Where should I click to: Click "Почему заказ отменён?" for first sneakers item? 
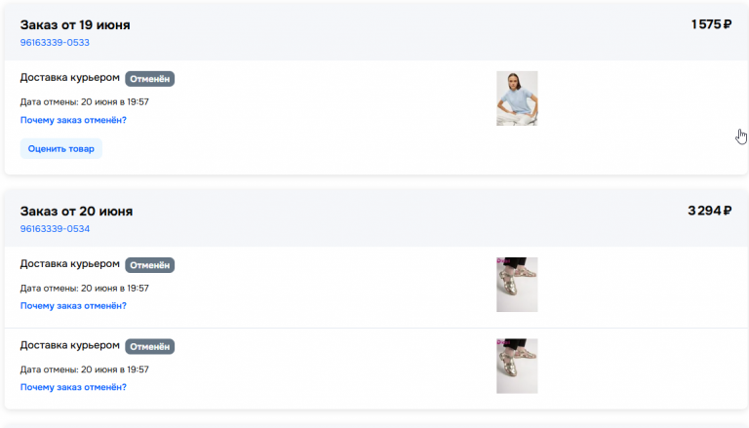coord(73,306)
